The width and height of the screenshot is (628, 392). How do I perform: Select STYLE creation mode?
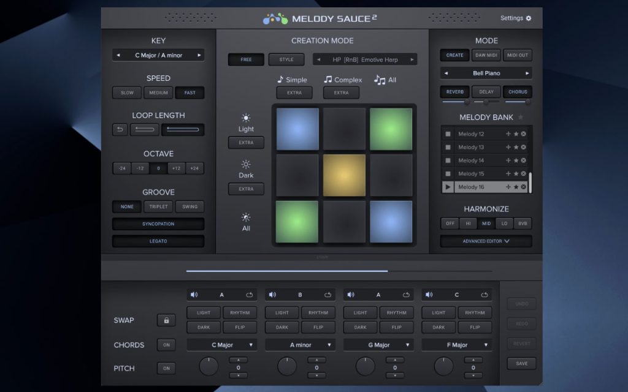tap(286, 59)
